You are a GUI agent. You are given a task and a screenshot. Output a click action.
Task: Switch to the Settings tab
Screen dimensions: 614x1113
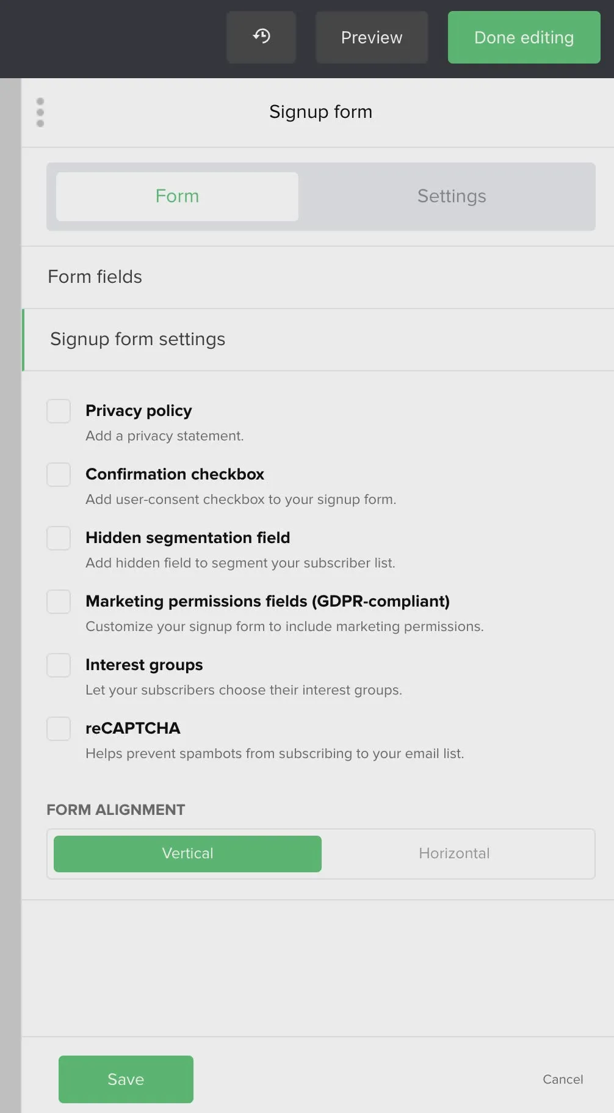(x=451, y=196)
